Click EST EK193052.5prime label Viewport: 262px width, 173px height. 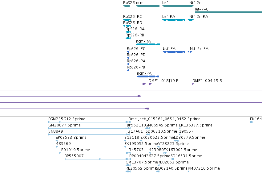point(141,144)
